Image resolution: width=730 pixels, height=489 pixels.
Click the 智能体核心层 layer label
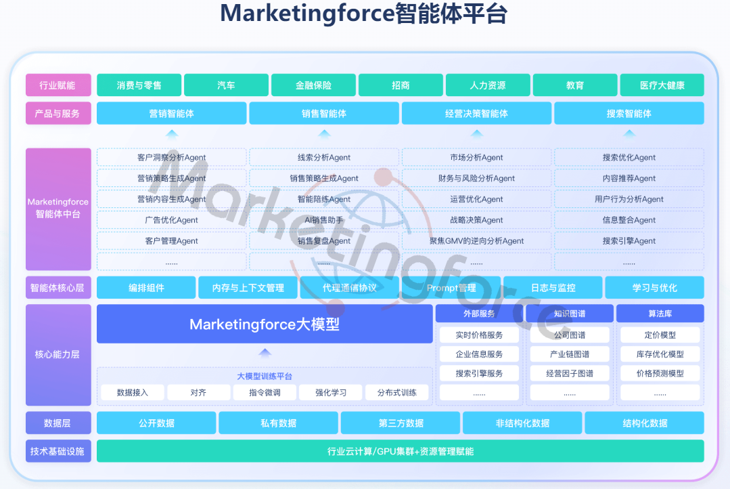(58, 288)
